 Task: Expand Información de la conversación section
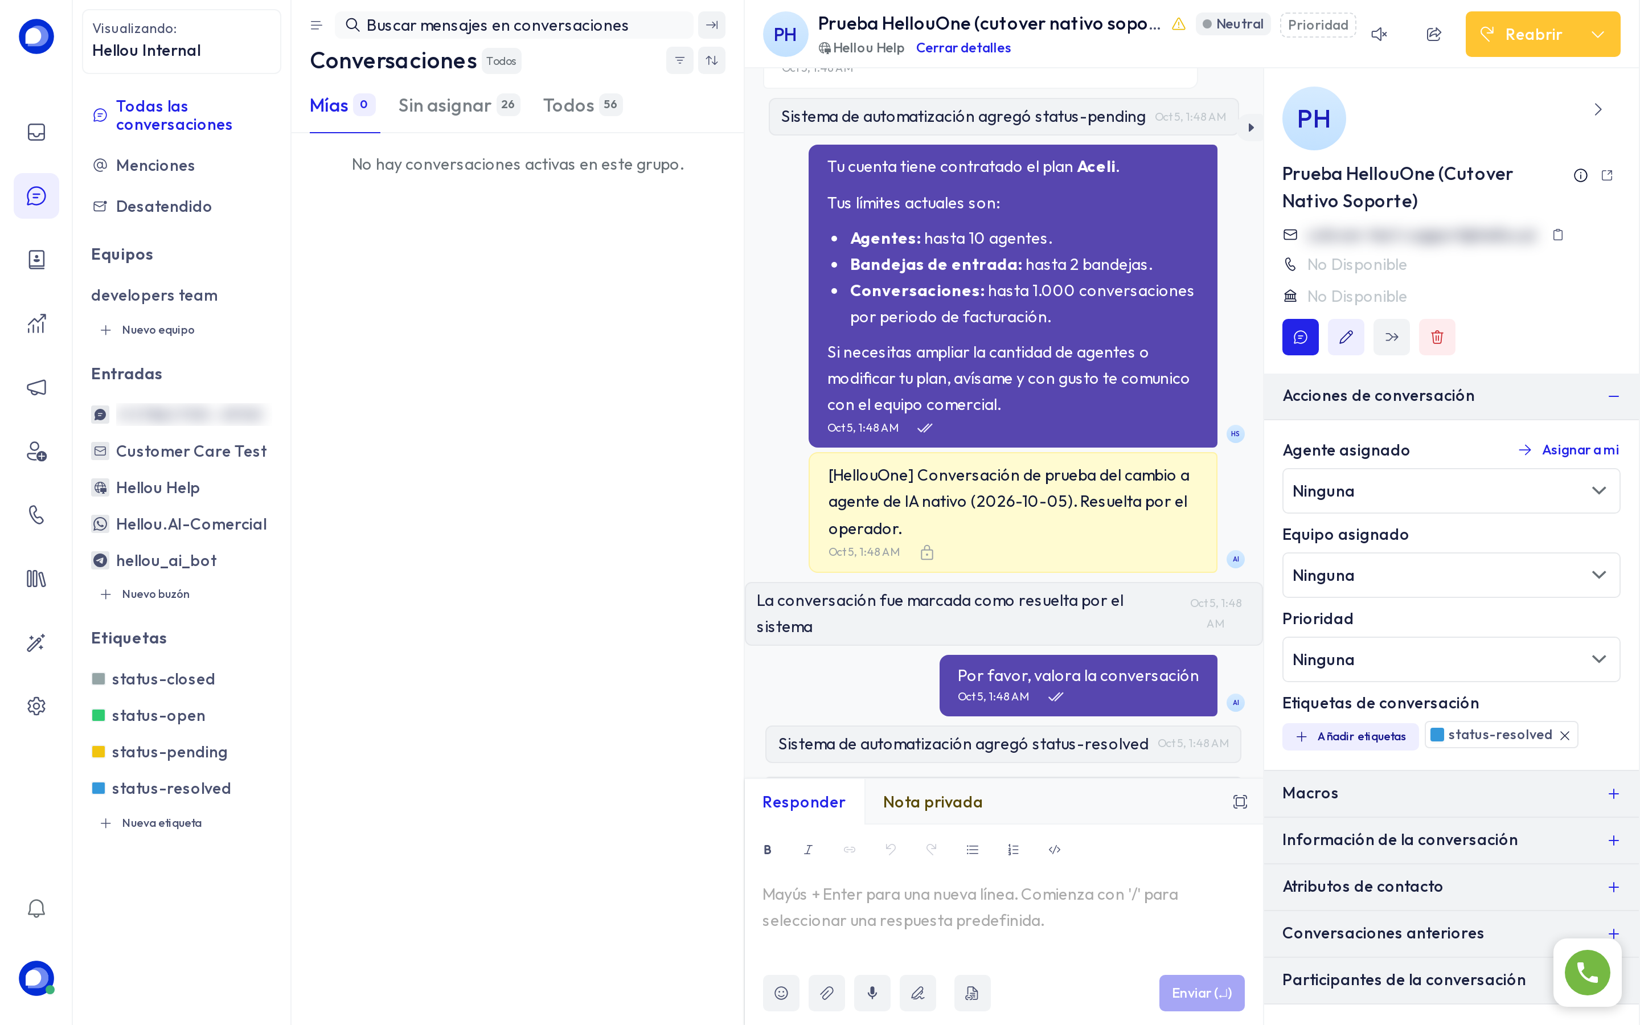tap(1450, 840)
